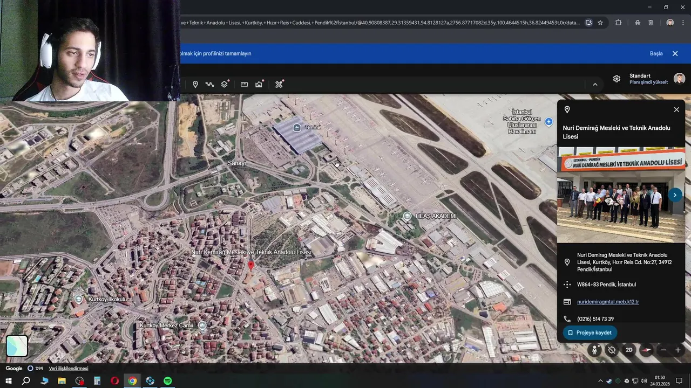Open Opera browser from the taskbar
Image resolution: width=691 pixels, height=388 pixels.
(x=114, y=381)
